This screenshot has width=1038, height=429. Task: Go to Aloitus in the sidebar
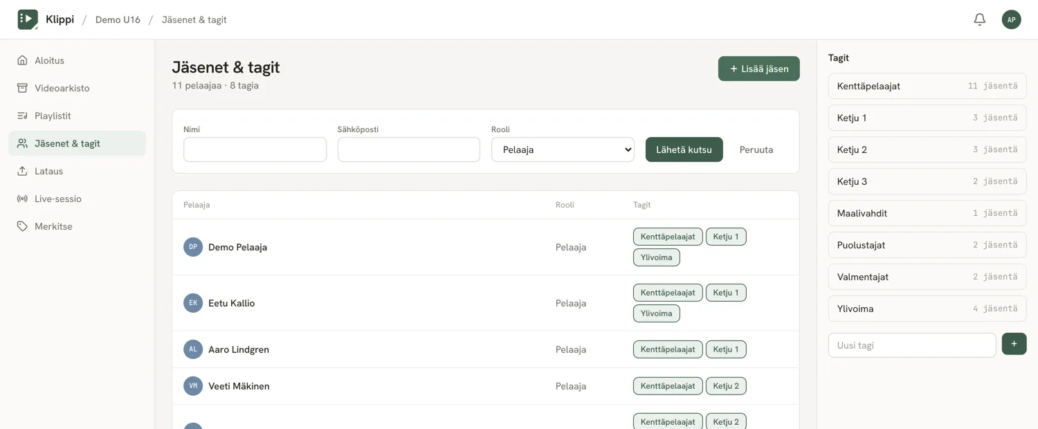click(x=78, y=60)
